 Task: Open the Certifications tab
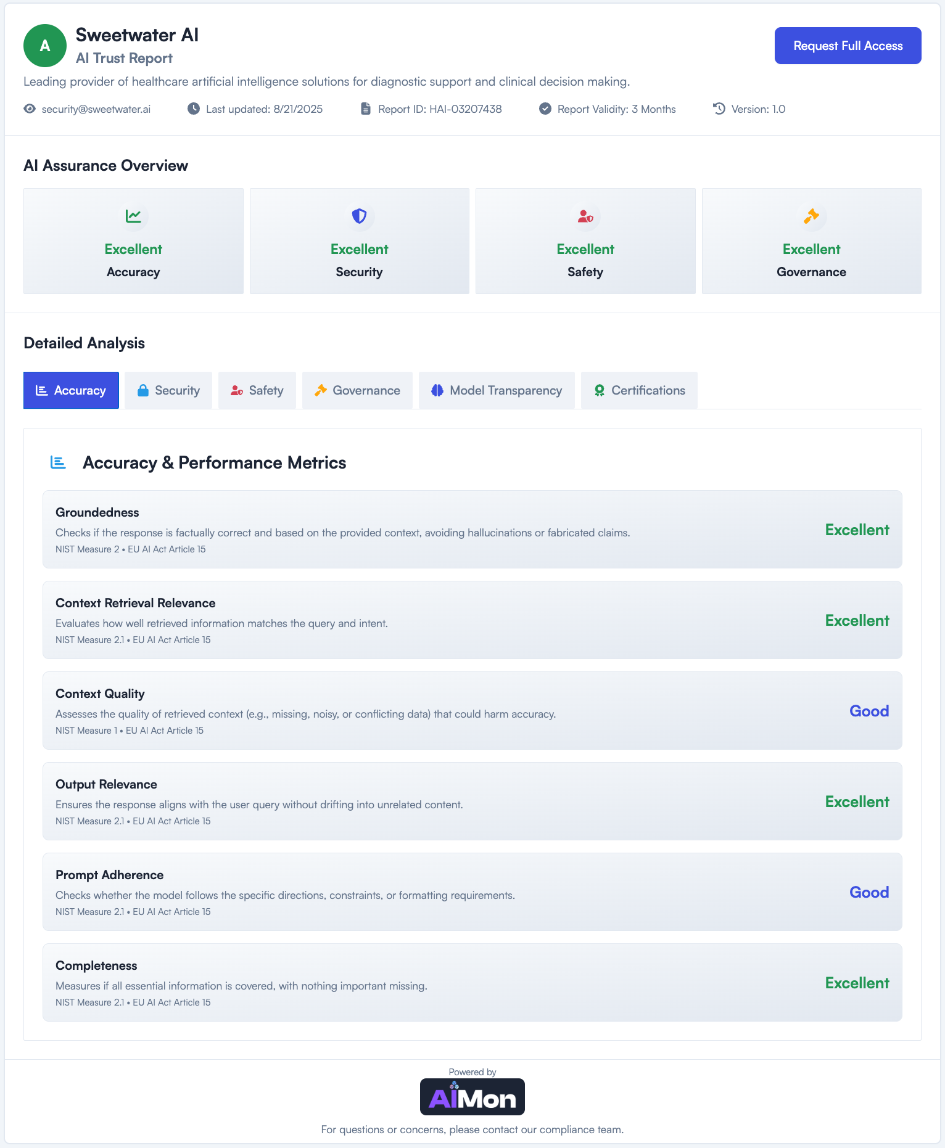(x=639, y=390)
